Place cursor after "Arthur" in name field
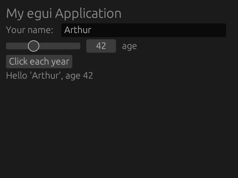This screenshot has height=178, width=238. click(x=92, y=30)
